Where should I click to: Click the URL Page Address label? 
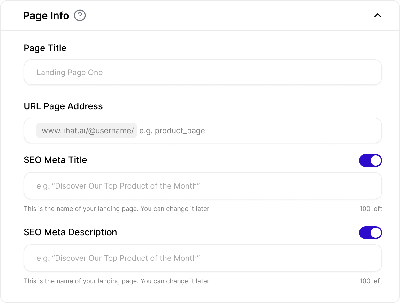pos(63,106)
